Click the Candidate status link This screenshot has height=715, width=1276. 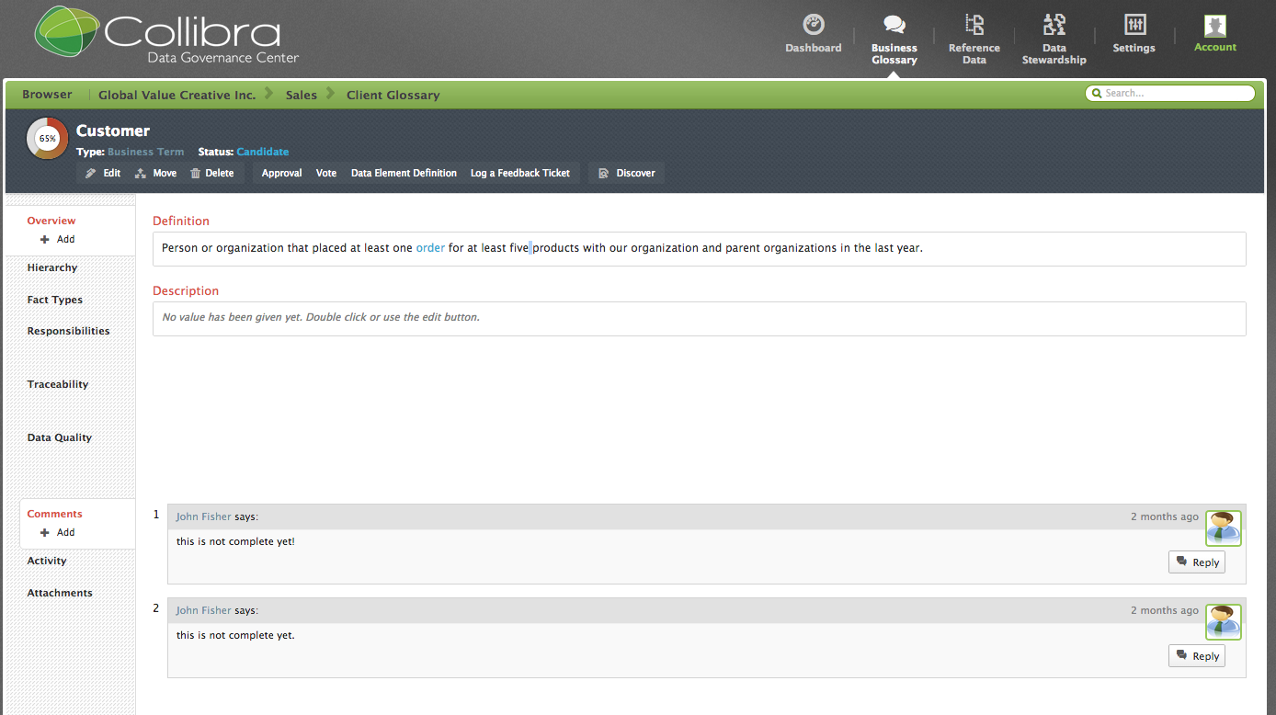[263, 152]
